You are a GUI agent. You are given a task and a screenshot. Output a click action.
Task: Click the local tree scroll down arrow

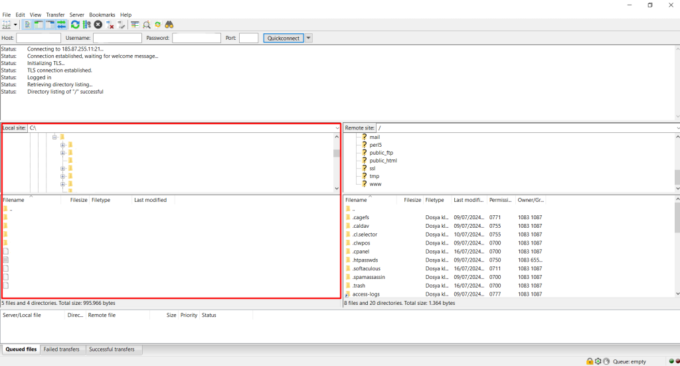click(x=337, y=189)
